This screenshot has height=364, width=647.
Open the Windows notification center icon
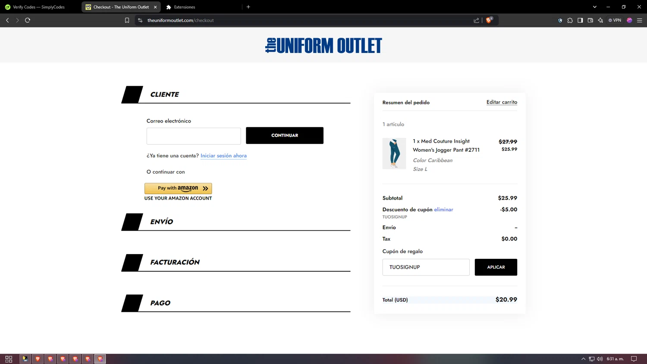pos(634,359)
